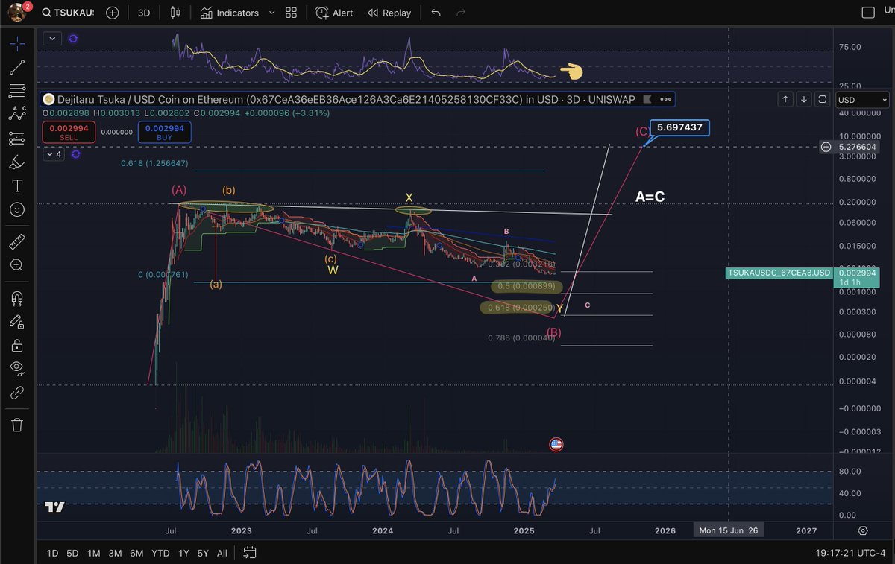Viewport: 895px width, 564px height.
Task: Click the US economic event flag marker
Action: [556, 444]
